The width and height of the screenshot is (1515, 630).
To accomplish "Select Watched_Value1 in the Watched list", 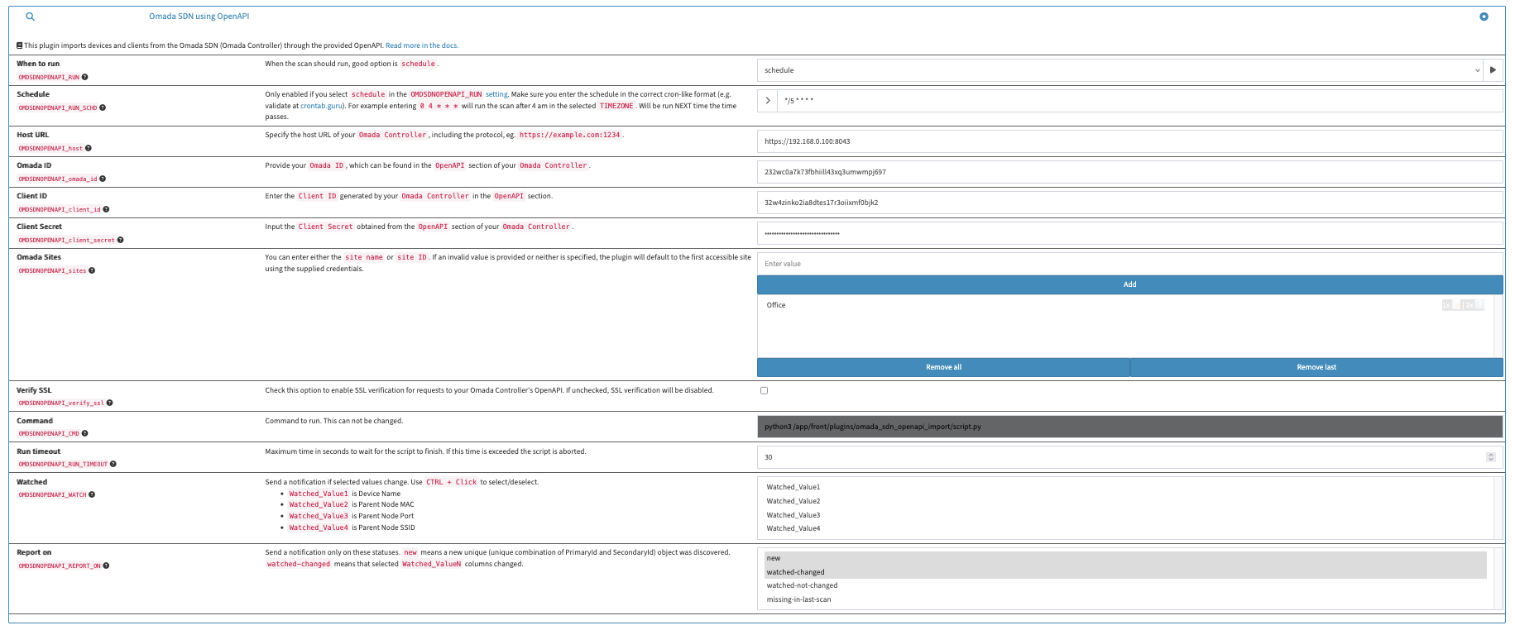I will 793,487.
